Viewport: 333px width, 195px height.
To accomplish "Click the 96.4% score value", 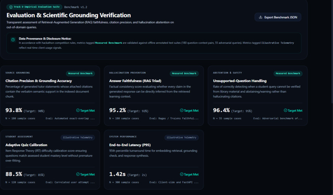I will [221, 110].
